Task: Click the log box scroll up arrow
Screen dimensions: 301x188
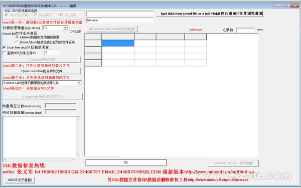Action: (78, 119)
